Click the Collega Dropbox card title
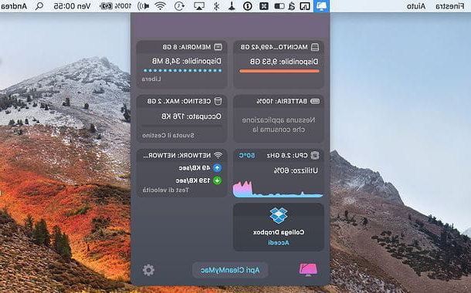471x293 pixels. click(x=279, y=232)
